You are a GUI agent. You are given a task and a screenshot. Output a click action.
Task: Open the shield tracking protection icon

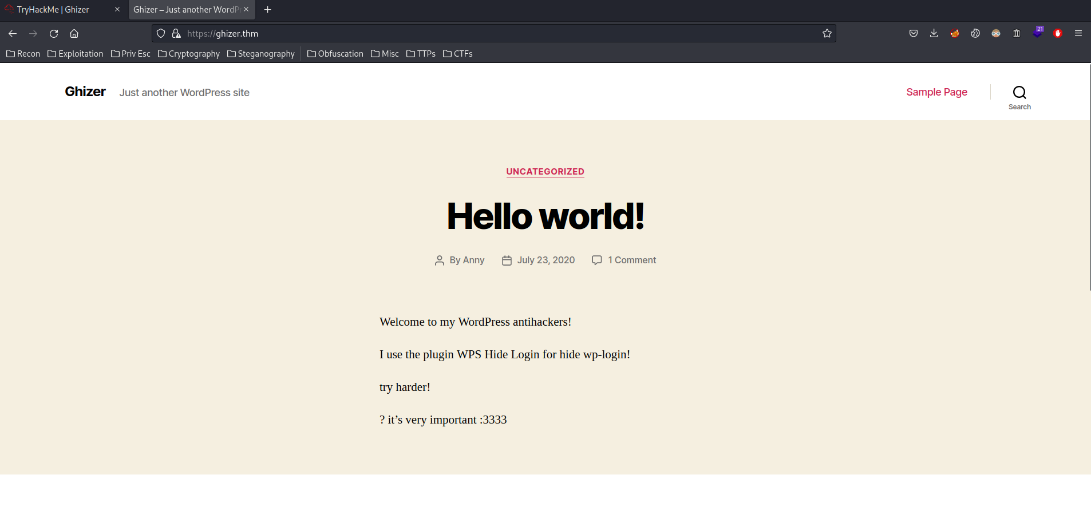pos(161,34)
